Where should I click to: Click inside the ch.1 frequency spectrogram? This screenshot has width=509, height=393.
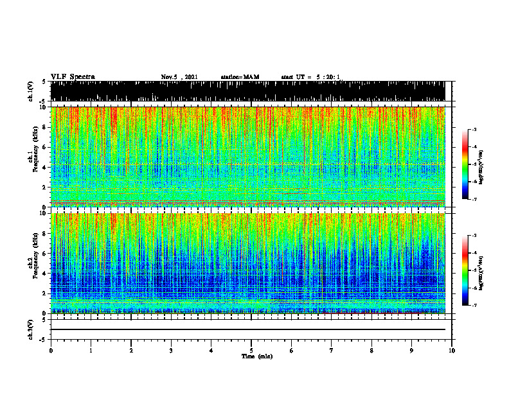(x=248, y=157)
